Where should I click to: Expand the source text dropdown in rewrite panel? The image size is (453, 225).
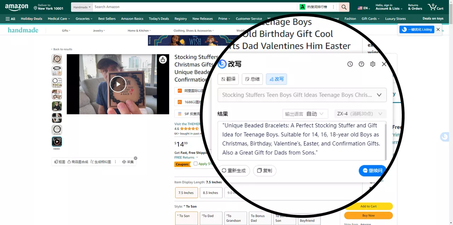pos(379,95)
